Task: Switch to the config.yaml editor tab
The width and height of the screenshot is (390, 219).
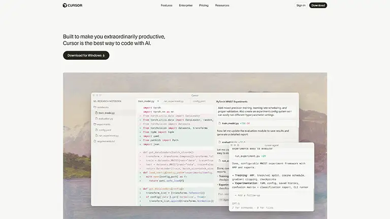Action: pos(199,101)
